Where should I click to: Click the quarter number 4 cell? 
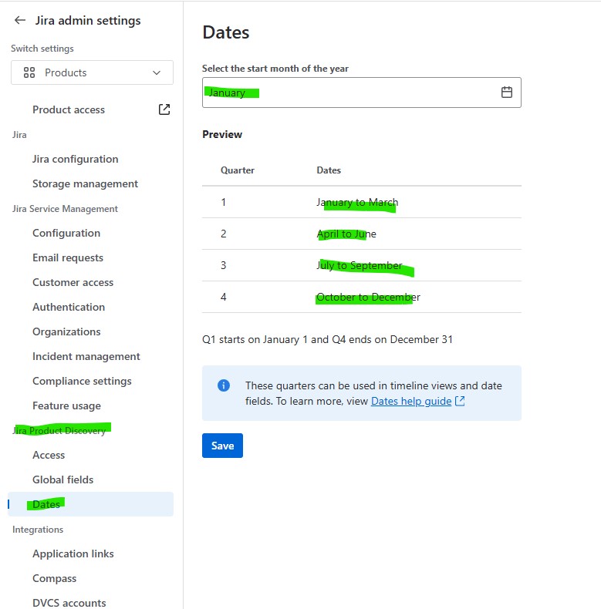224,297
